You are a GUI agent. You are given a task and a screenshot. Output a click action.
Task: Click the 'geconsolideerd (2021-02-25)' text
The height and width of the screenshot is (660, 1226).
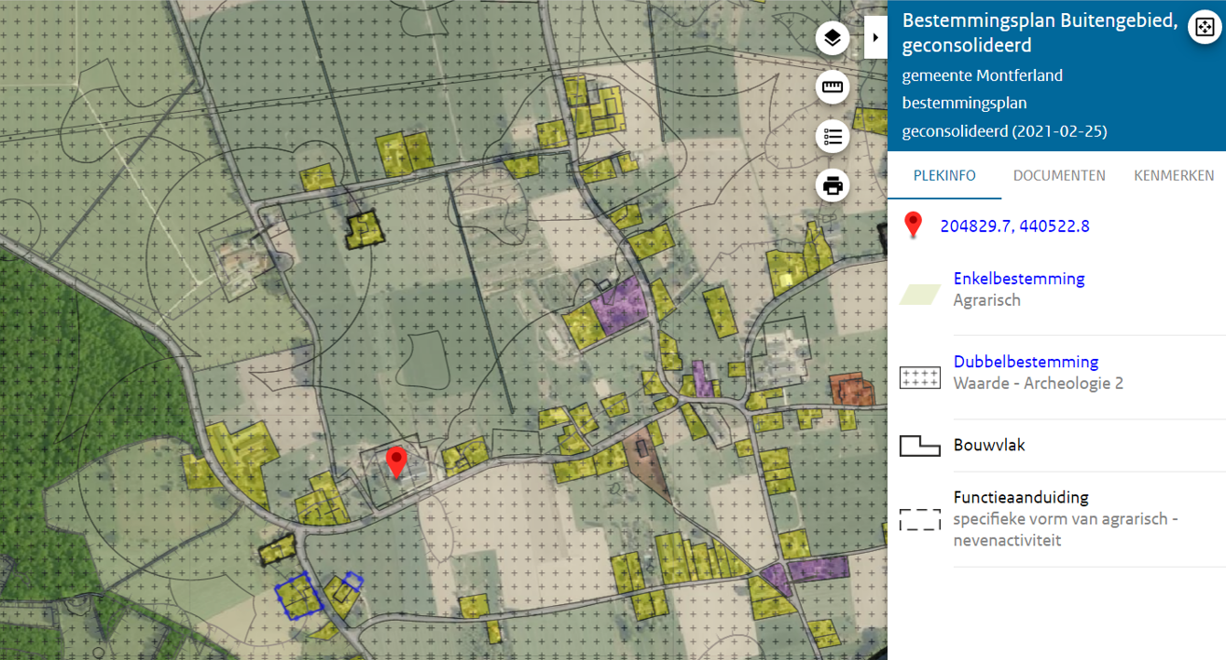[x=1004, y=131]
